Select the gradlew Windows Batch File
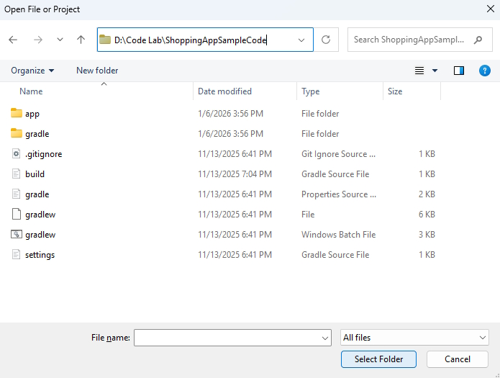 pyautogui.click(x=40, y=235)
